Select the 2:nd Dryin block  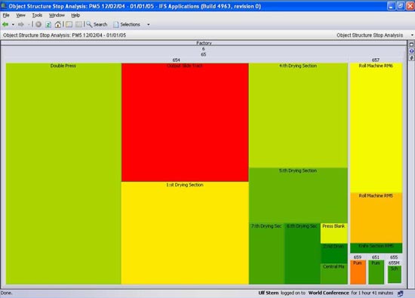tap(334, 253)
